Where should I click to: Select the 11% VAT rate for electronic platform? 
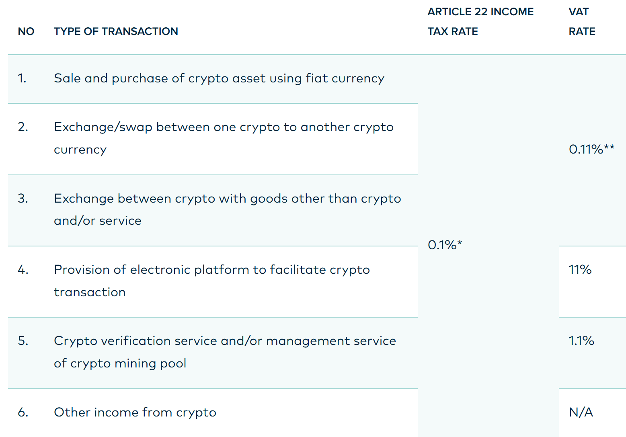pos(580,270)
